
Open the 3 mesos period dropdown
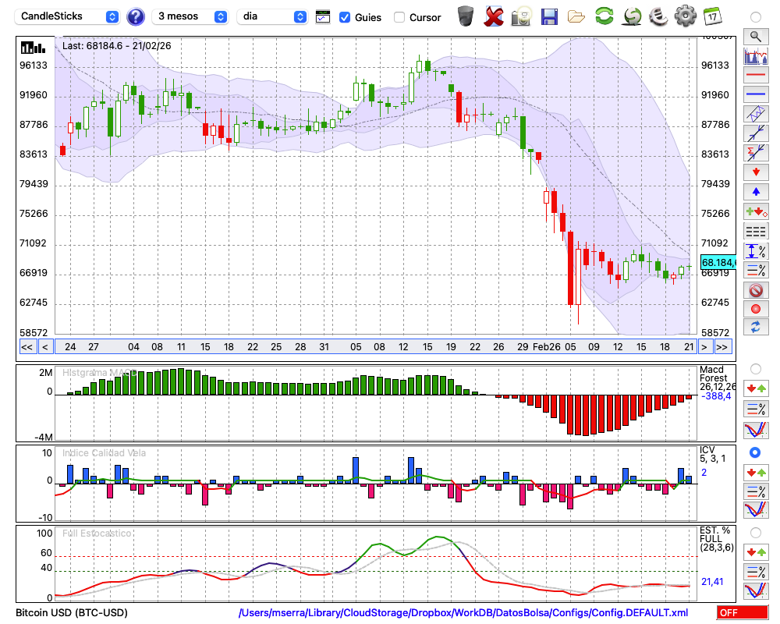pos(190,16)
